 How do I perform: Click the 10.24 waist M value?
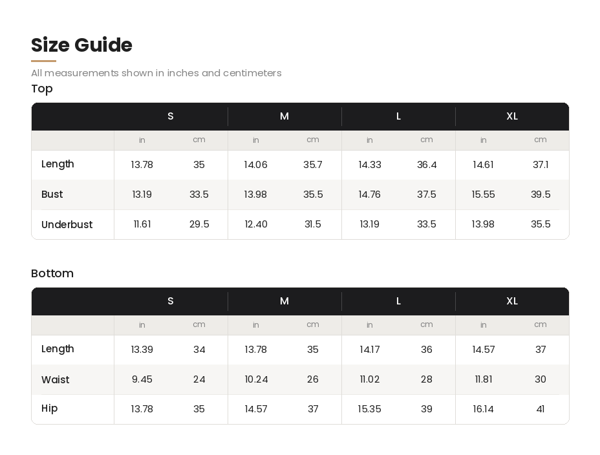coord(256,379)
